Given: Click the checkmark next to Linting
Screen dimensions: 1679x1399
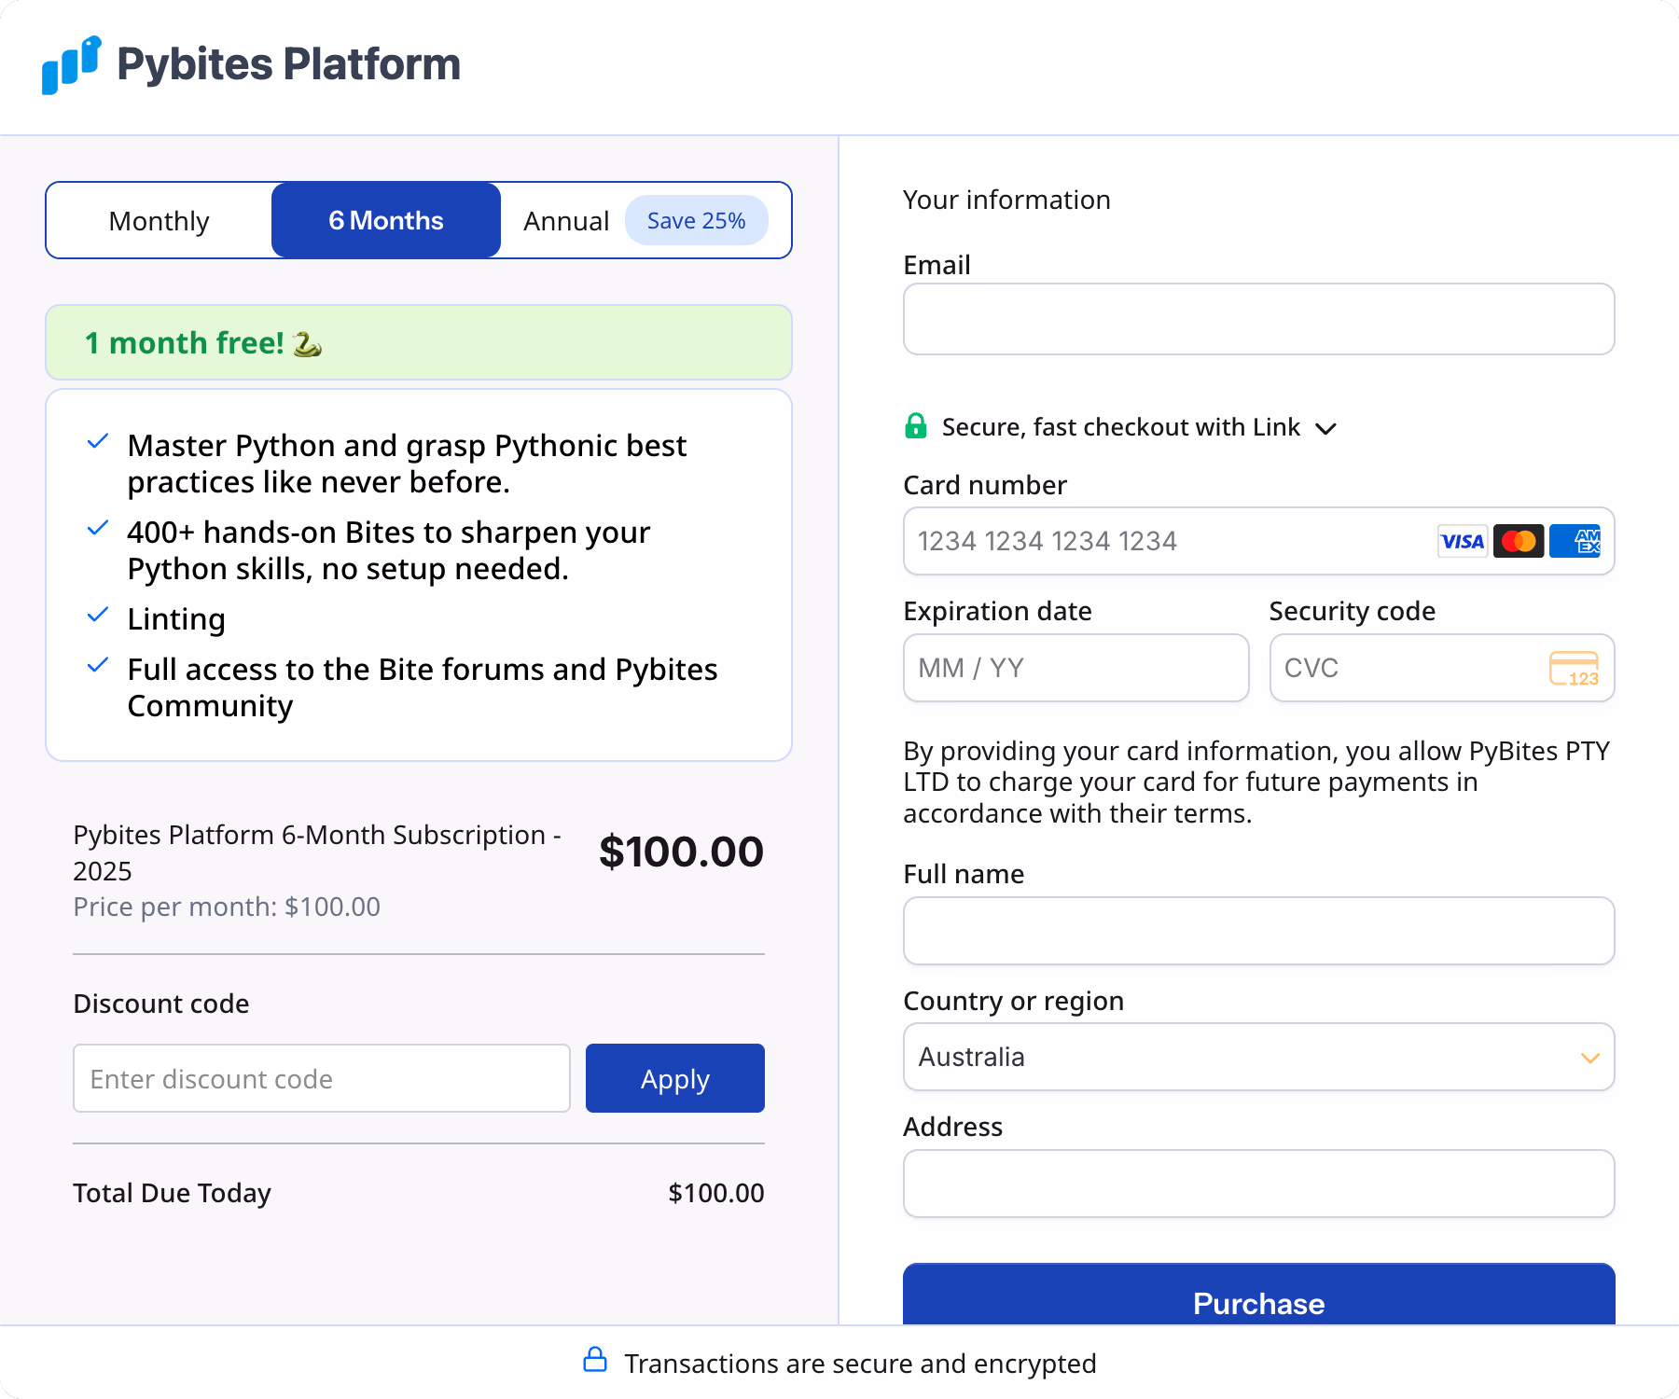Looking at the screenshot, I should tap(98, 615).
